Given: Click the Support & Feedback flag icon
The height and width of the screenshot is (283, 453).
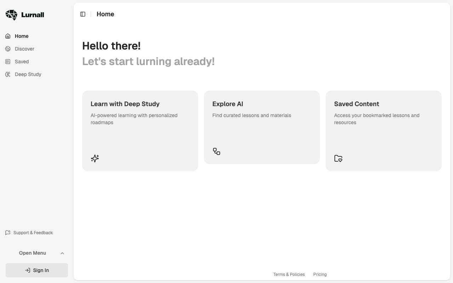Looking at the screenshot, I should coord(8,233).
